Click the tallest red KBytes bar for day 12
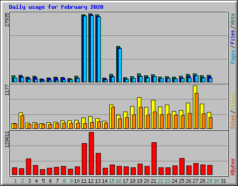Viewport: 238px width, 186px height. coord(92,153)
